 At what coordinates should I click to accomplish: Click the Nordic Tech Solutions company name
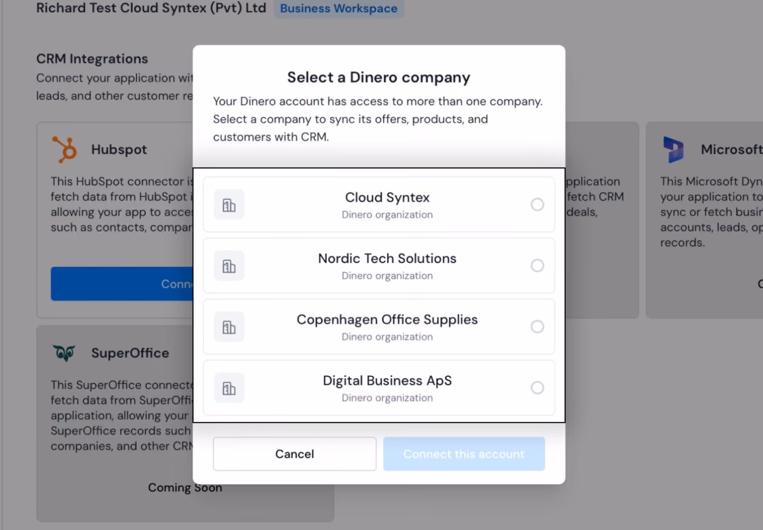click(x=387, y=258)
